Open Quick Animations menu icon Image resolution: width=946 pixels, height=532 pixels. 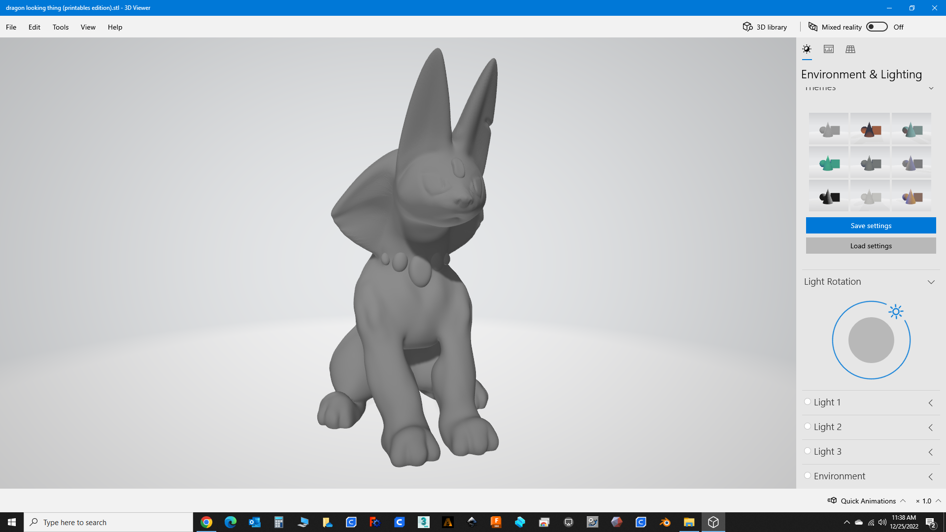pyautogui.click(x=832, y=500)
